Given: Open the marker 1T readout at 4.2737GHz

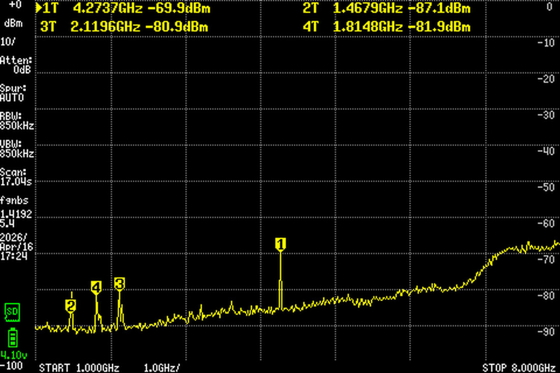Looking at the screenshot, I should click(127, 8).
